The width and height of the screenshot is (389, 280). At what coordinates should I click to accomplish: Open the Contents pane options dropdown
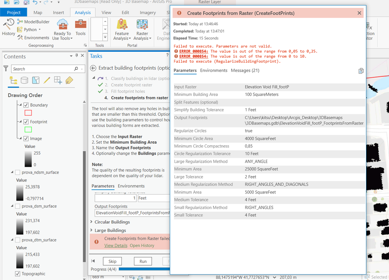71,56
